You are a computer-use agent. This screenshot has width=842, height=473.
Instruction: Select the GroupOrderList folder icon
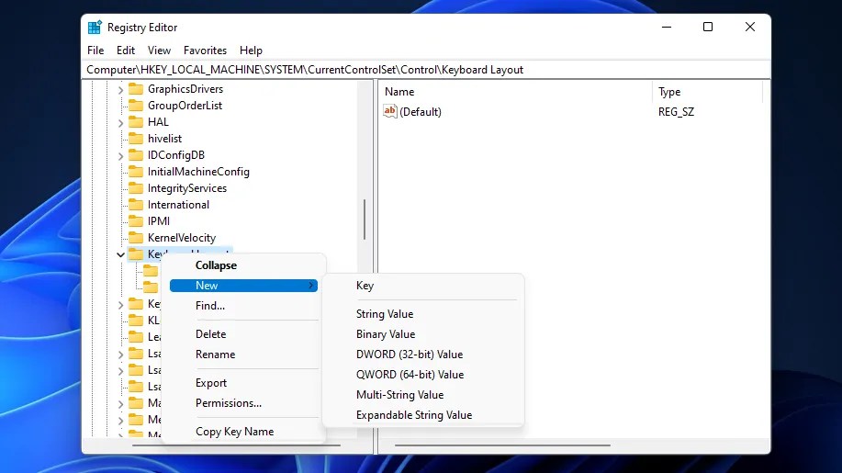click(x=136, y=106)
